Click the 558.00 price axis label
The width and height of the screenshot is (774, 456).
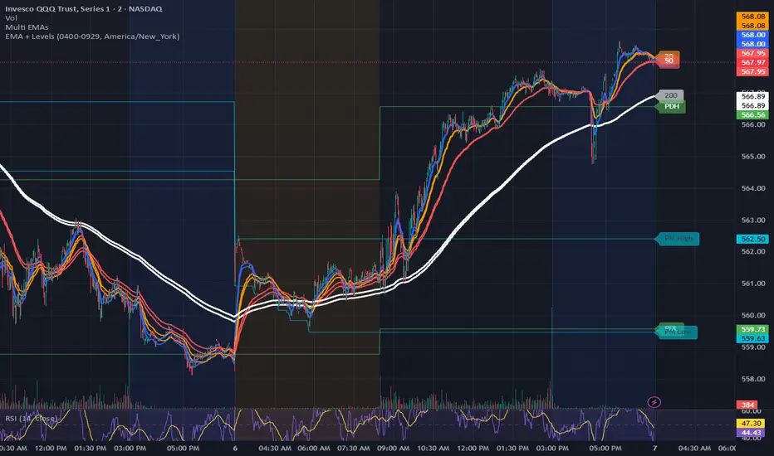[753, 379]
